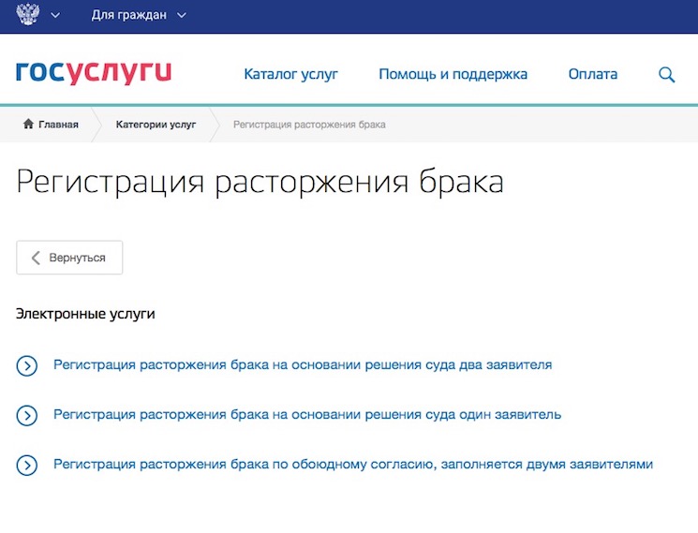Navigate to "Категории услуг" breadcrumb

(x=156, y=125)
